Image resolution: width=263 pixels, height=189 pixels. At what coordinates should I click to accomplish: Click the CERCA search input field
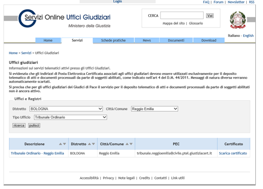(182, 16)
